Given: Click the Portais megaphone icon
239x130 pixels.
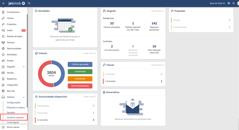Looking at the screenshot, I should [3, 60].
